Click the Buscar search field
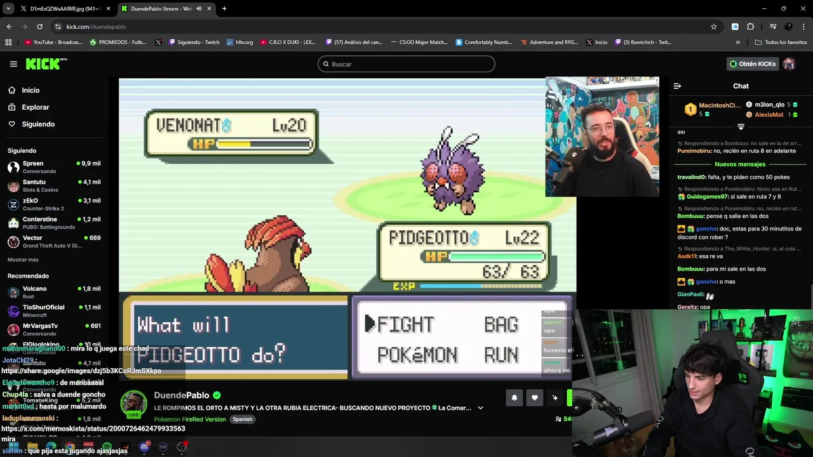 click(406, 64)
